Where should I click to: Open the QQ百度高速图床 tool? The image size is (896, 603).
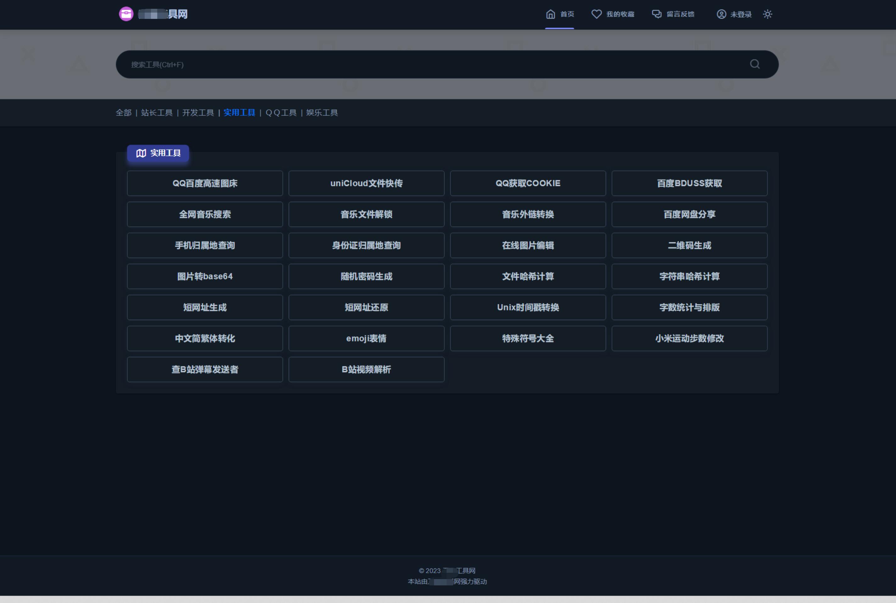205,183
